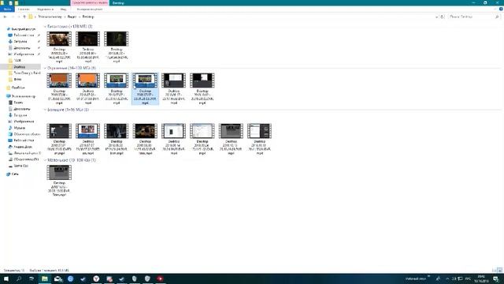
Task: Select first orange-screen video in Огромные group
Action: pos(59,88)
